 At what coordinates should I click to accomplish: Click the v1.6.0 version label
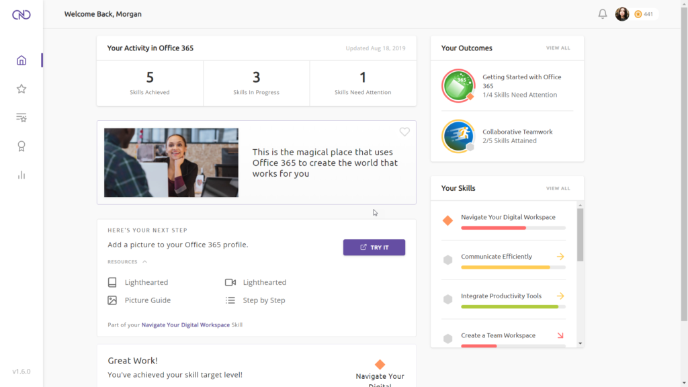coord(21,371)
